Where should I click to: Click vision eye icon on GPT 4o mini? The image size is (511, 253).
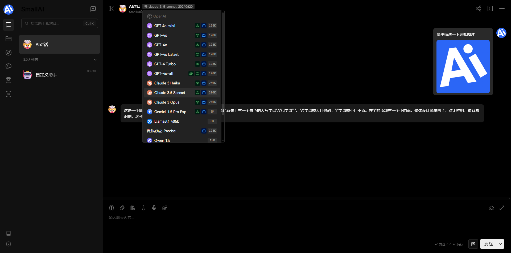click(x=197, y=26)
